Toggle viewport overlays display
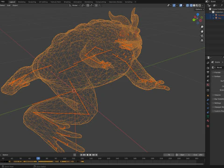Screen dimensions: 224x168 [x=181, y=6]
